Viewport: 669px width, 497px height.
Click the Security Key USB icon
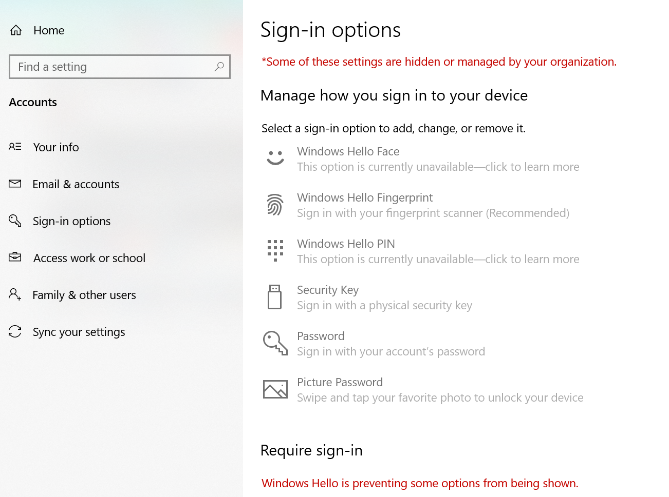click(275, 296)
